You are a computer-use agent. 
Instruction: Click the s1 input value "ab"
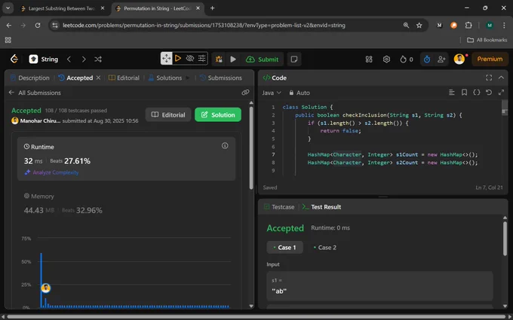279,291
